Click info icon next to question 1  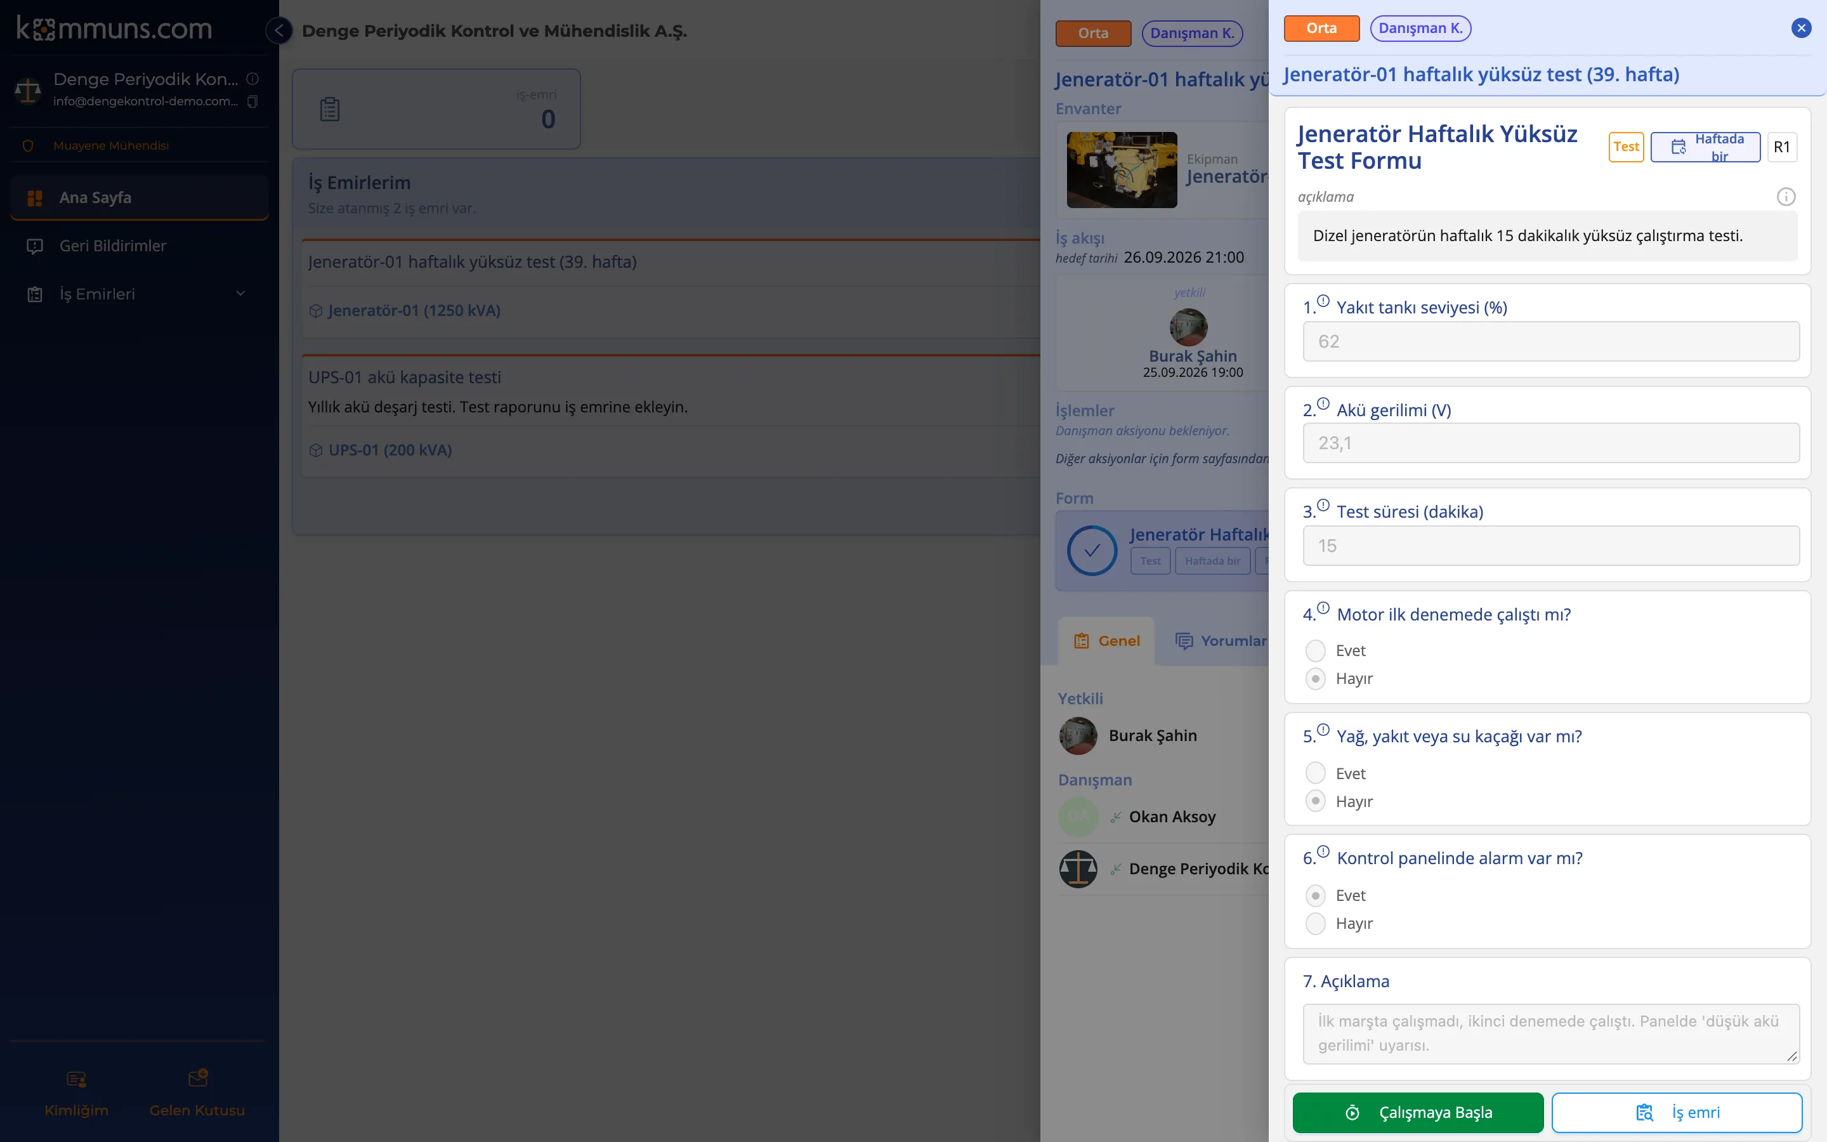coord(1323,301)
